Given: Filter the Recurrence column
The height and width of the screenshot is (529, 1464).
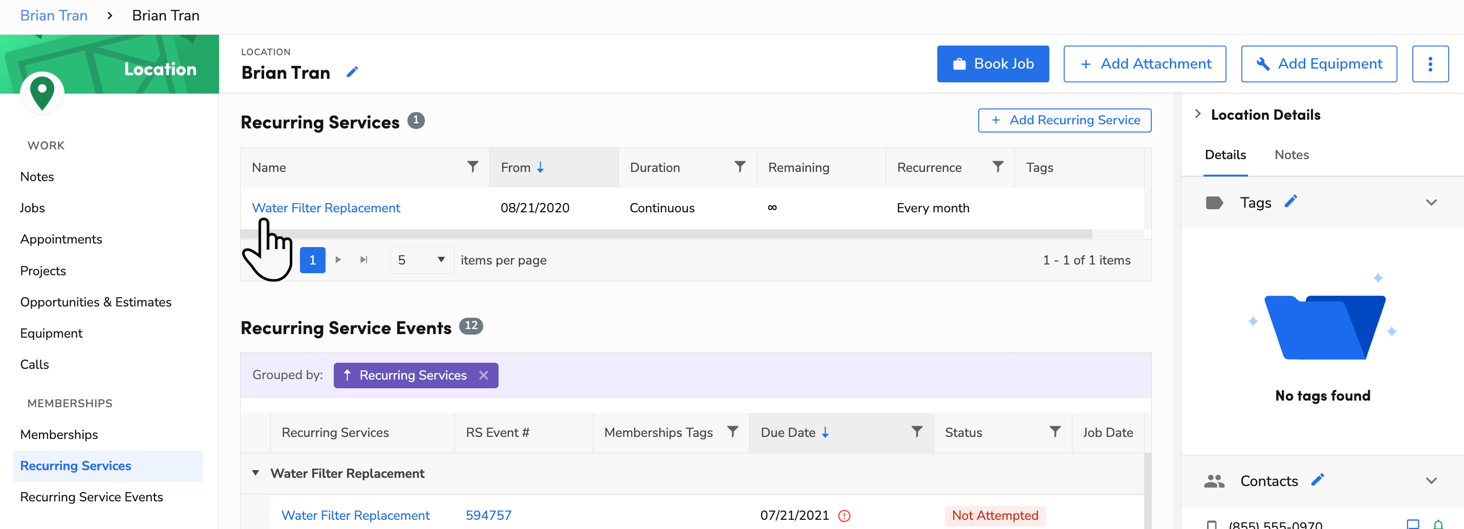Looking at the screenshot, I should (x=997, y=167).
